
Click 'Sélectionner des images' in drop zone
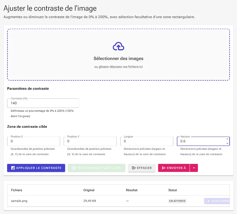(118, 58)
